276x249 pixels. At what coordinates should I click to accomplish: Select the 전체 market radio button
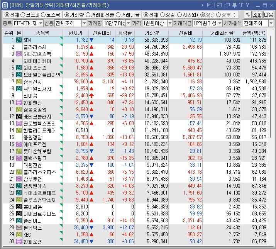[x=7, y=15]
